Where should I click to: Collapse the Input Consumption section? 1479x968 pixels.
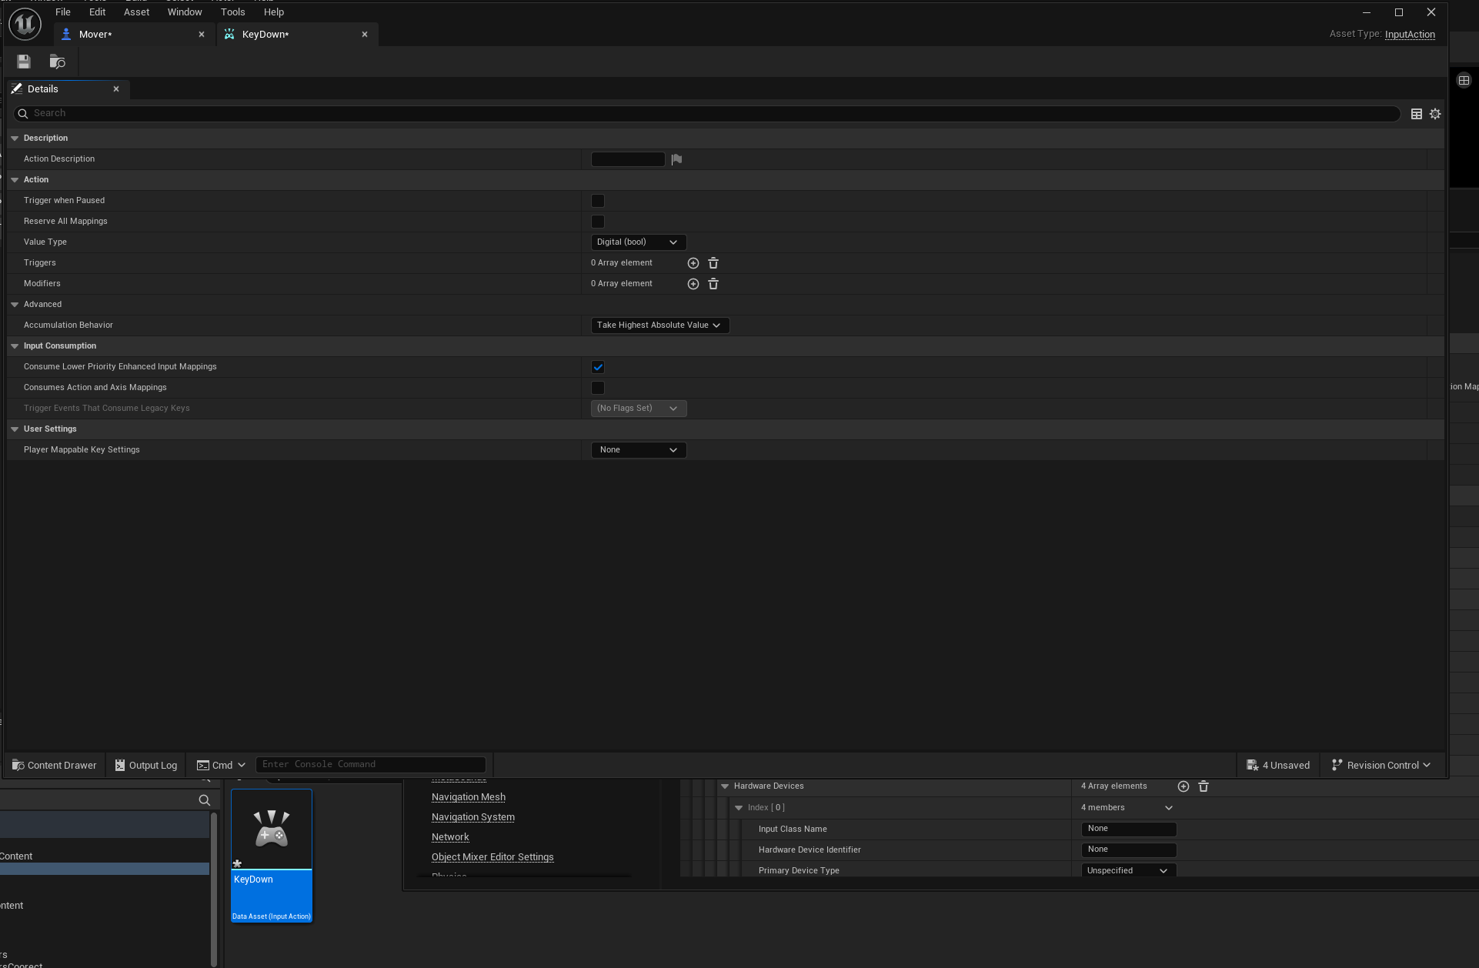click(x=15, y=346)
